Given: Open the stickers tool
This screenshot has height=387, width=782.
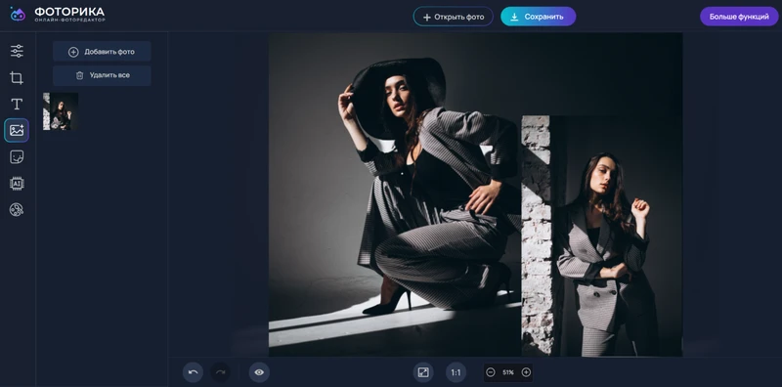Looking at the screenshot, I should click(17, 157).
